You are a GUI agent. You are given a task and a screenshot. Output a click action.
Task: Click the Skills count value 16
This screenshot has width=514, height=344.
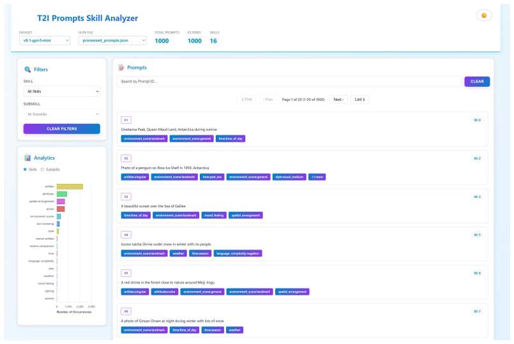click(x=213, y=41)
